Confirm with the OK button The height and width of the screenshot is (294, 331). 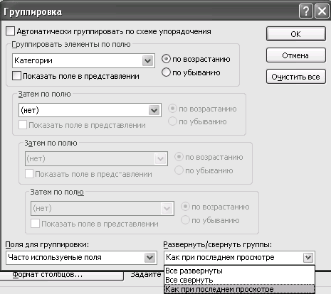296,34
